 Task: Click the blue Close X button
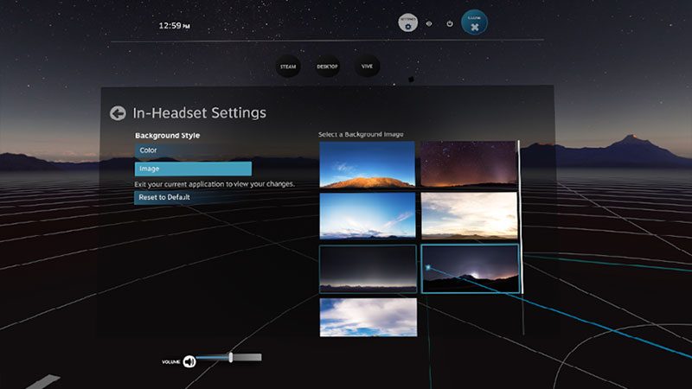474,22
